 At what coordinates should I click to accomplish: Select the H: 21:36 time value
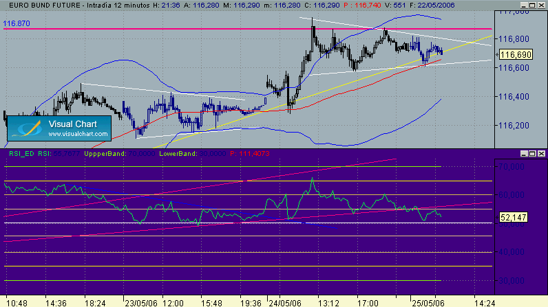[x=167, y=5]
